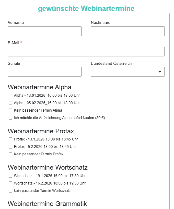Click the Webinartermine Wortschatz heading

pos(48,167)
